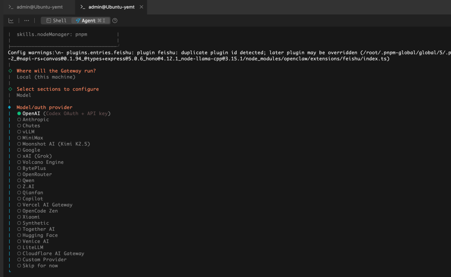Screen dimensions: 451x277
Task: Switch to the first admin@Ubuntu-yemt tab
Action: (x=35, y=7)
